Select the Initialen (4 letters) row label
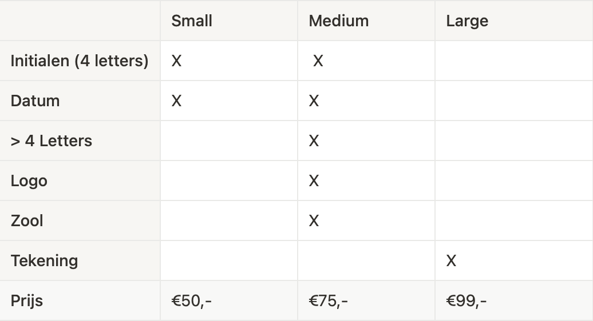593x321 pixels. (x=80, y=61)
